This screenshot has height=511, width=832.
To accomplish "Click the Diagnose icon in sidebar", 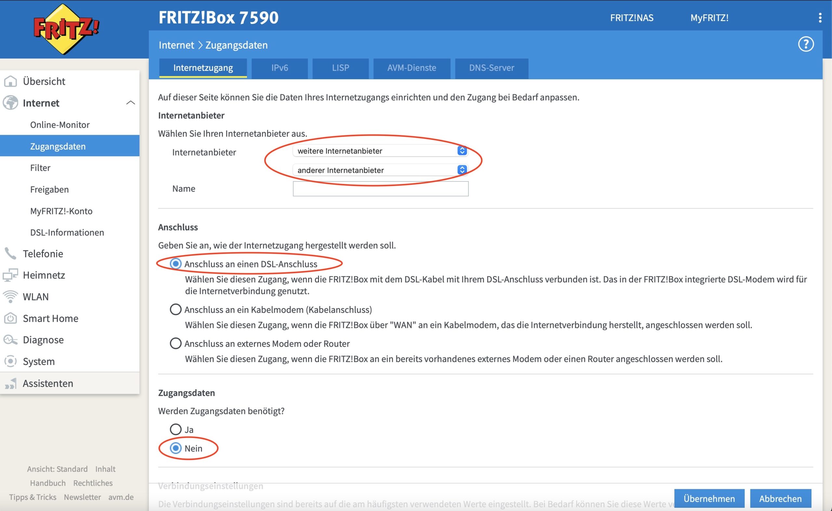I will (10, 340).
